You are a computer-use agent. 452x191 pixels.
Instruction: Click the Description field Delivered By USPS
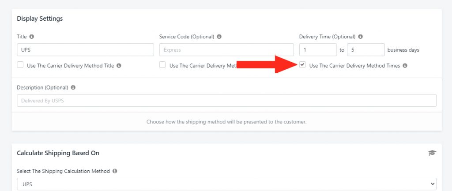[226, 100]
